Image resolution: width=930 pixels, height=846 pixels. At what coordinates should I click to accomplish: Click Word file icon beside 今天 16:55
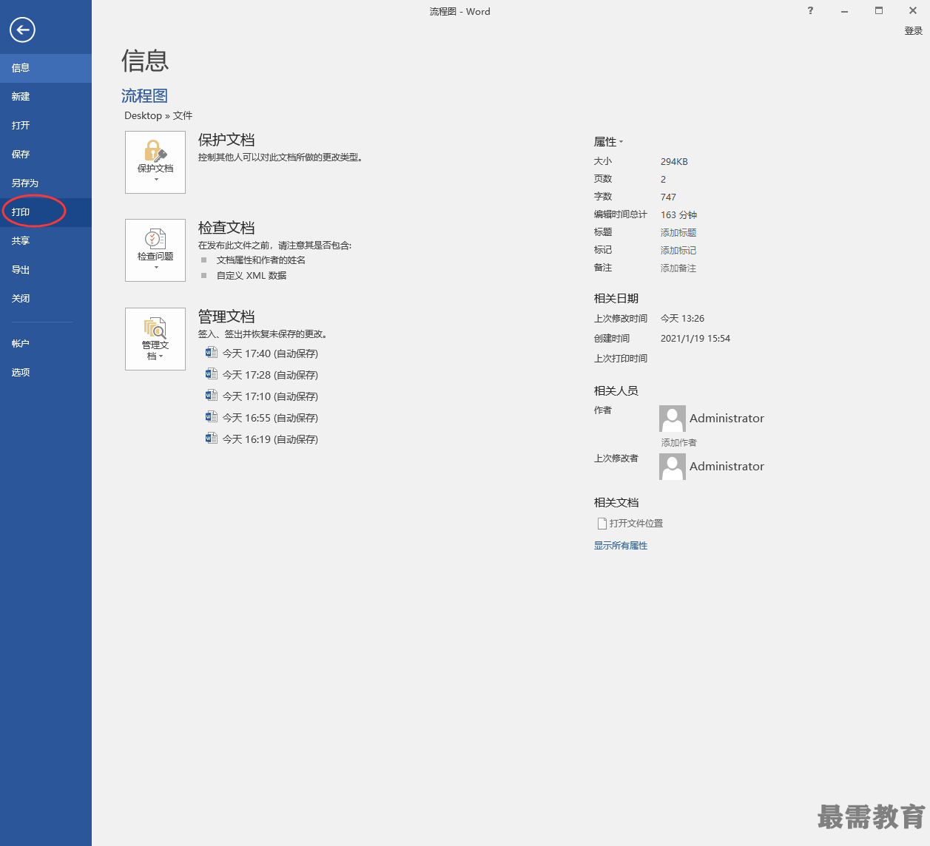[x=211, y=417]
